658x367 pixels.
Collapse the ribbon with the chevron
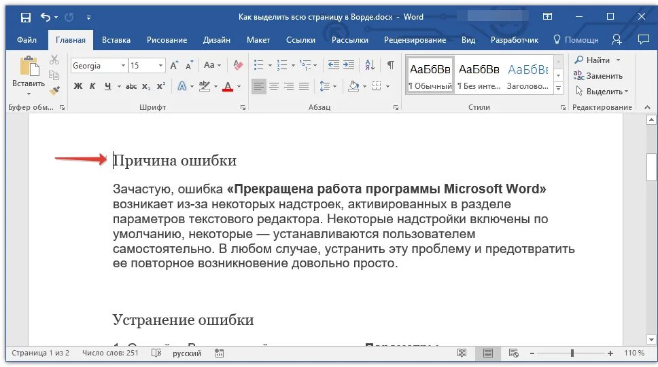[648, 107]
